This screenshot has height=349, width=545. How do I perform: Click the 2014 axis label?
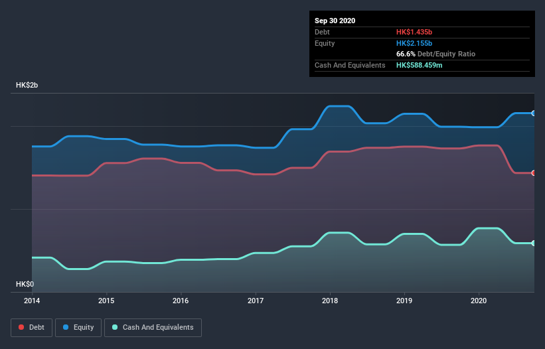(32, 301)
